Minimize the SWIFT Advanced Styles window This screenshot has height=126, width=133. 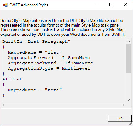tap(97, 5)
